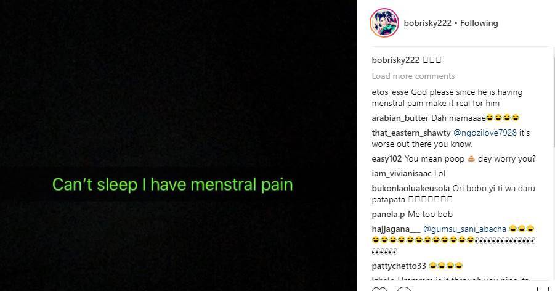This screenshot has height=291, width=555.
Task: Open panela.p commenter profile
Action: [388, 215]
